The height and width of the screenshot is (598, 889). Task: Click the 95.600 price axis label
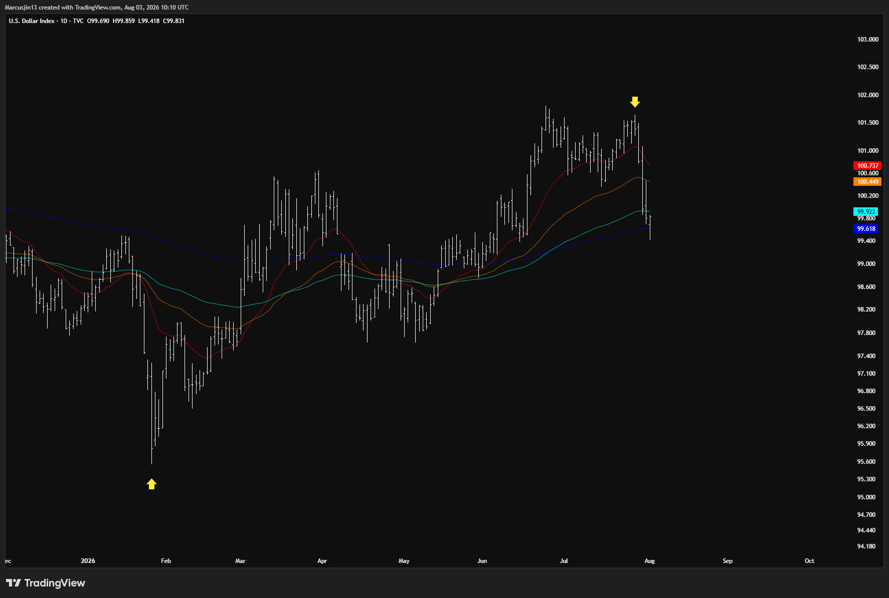(866, 462)
